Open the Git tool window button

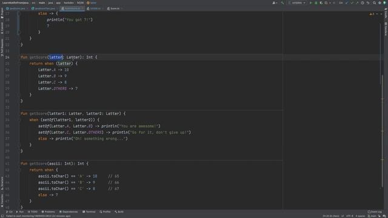pos(9,212)
